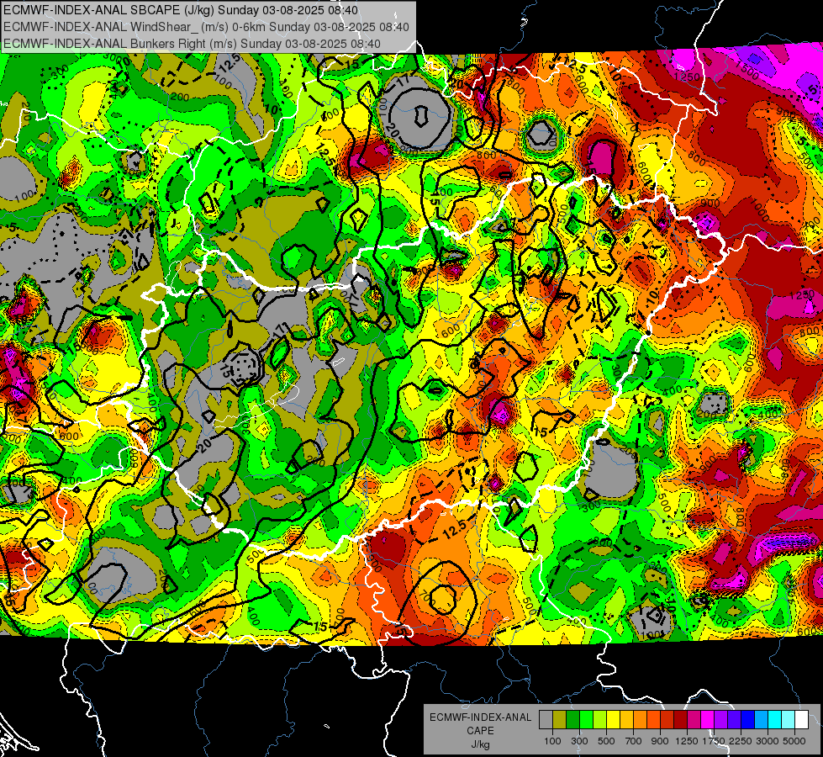This screenshot has height=757, width=823.
Task: Click the J/kg unit label in legend
Action: click(480, 744)
